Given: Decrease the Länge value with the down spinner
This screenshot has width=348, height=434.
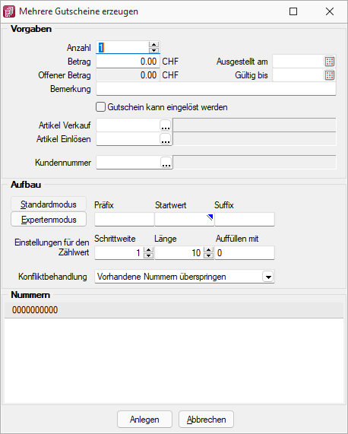Looking at the screenshot, I should pyautogui.click(x=209, y=255).
